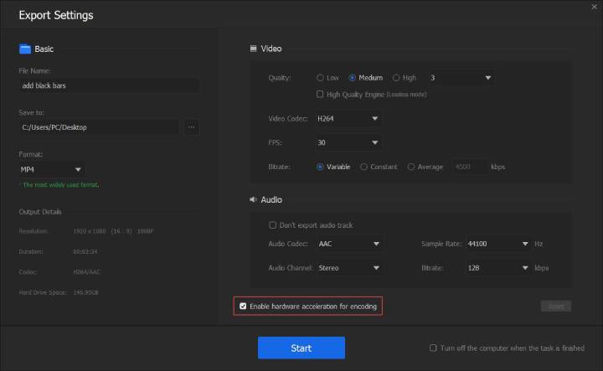Click the Start export button
Viewport: 603px width, 371px height.
[x=301, y=348]
